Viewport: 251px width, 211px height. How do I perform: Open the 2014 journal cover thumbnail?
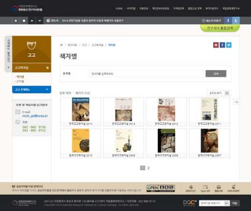(x=81, y=110)
